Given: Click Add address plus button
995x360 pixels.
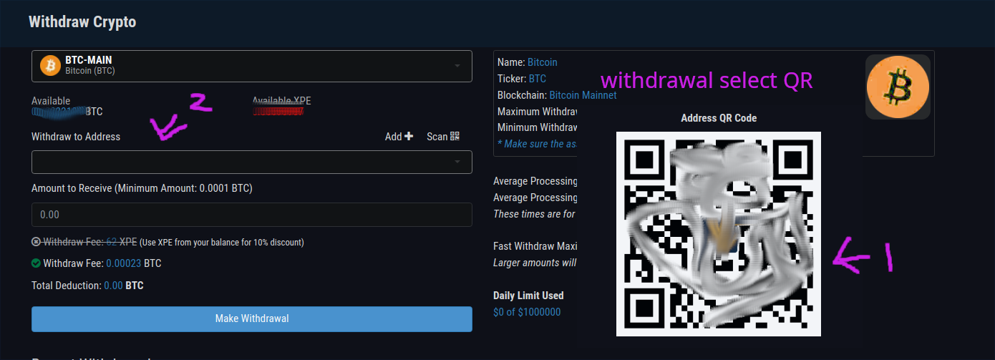Looking at the screenshot, I should (399, 136).
